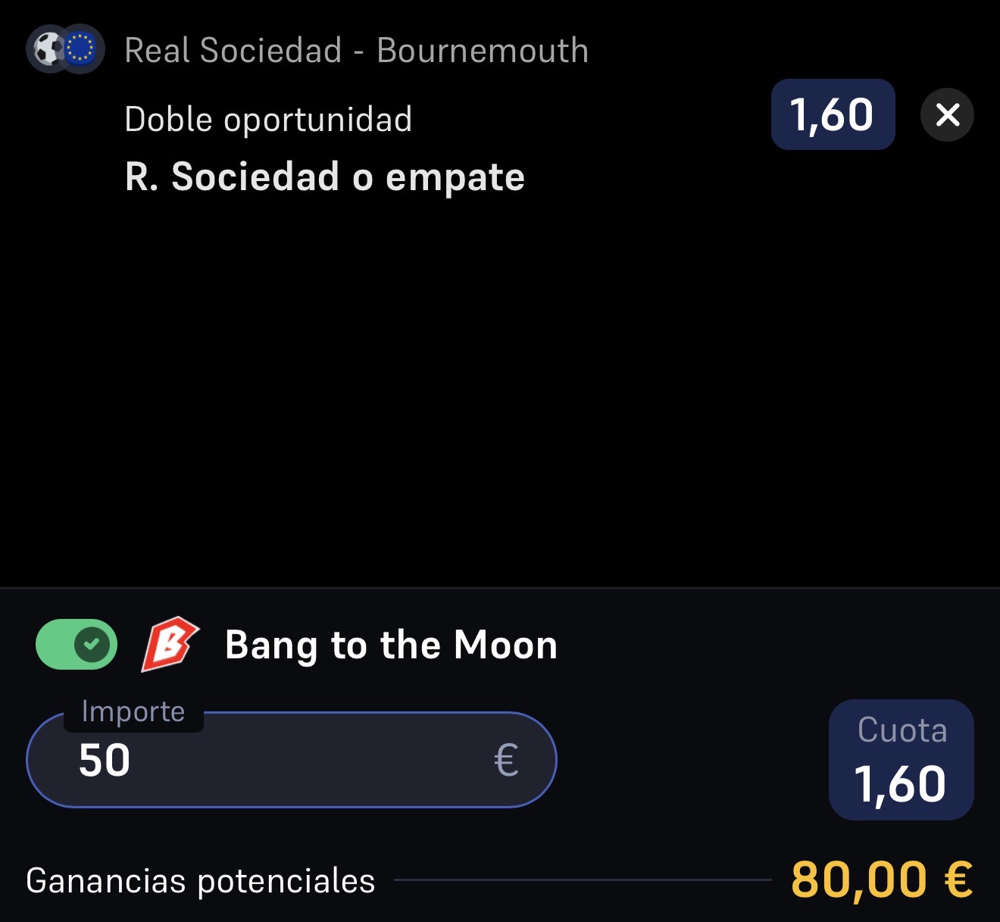This screenshot has width=1000, height=922.
Task: Click the Importe stake input field
Action: point(292,760)
